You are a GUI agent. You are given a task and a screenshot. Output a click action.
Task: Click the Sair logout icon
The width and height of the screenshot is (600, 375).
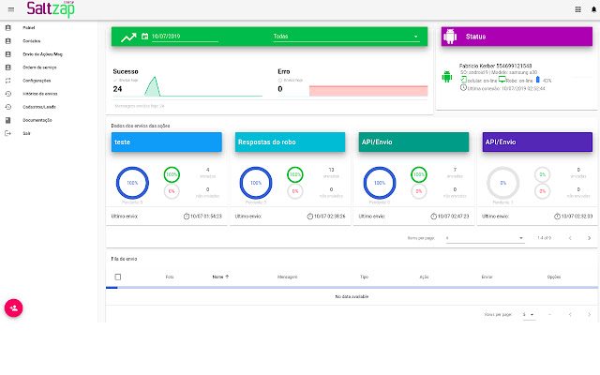coord(8,133)
